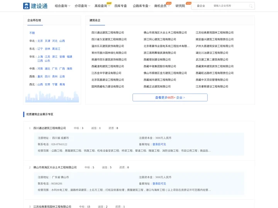This screenshot has height=208, width=278.
Task: Choose 不限 region filter
Action: 32,33
